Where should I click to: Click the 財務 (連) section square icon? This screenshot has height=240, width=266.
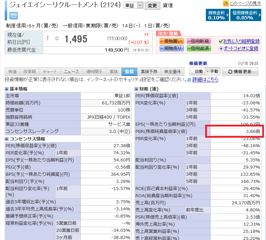[x=136, y=89]
